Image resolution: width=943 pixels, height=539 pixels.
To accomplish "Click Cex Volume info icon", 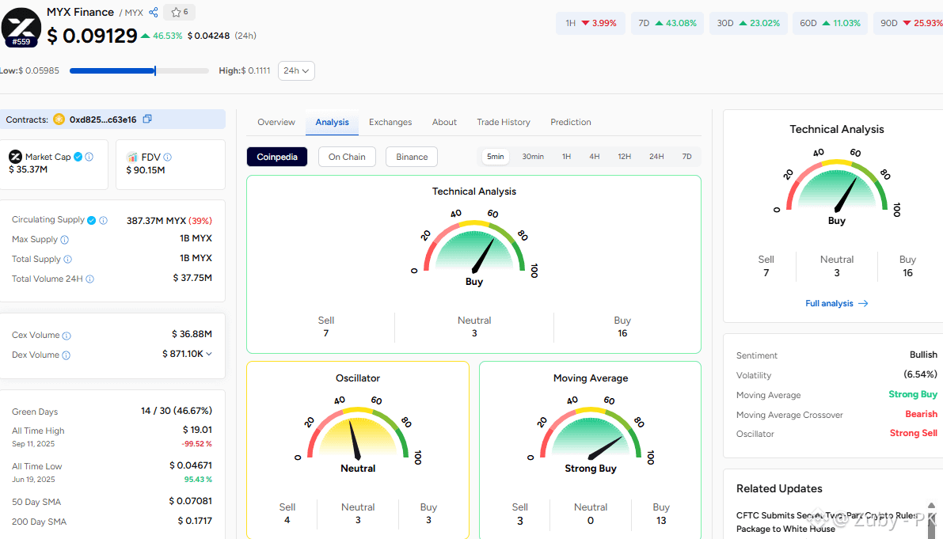I will 67,336.
